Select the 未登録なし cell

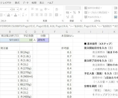coord(67,36)
